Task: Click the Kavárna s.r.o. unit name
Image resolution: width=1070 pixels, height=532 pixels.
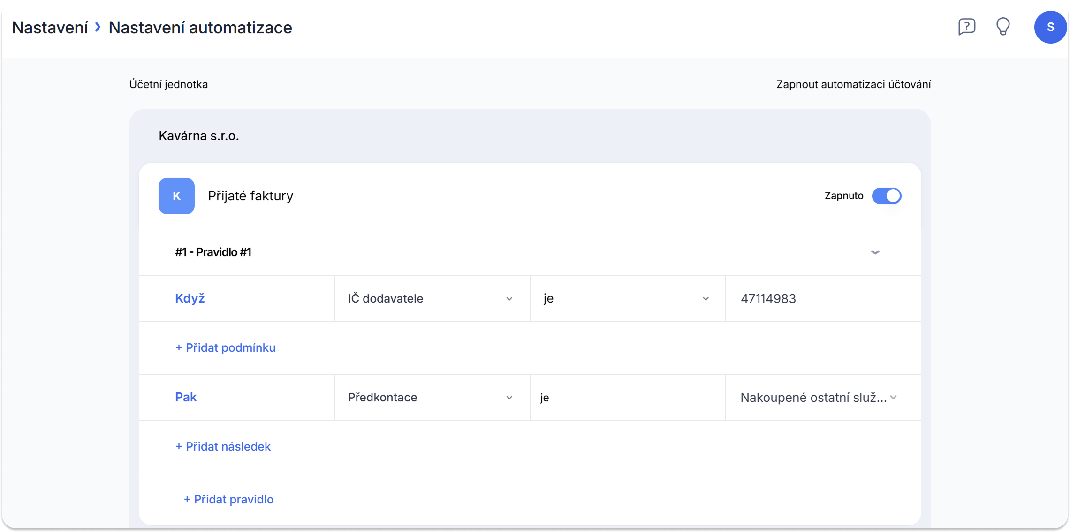Action: click(x=199, y=136)
